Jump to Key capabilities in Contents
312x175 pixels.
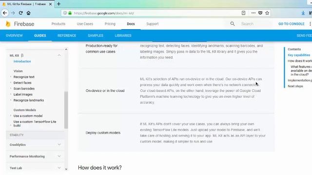point(299,55)
